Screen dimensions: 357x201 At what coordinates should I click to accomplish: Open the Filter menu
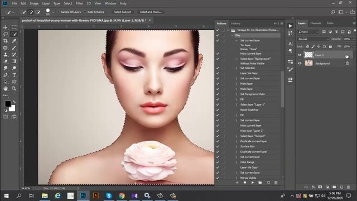point(79,3)
